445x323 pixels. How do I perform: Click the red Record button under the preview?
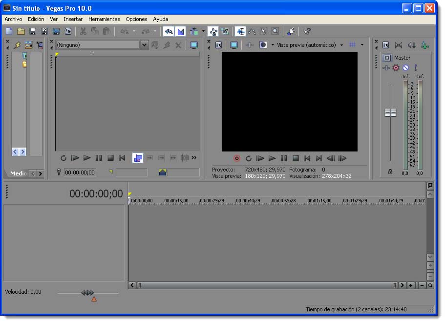(237, 158)
